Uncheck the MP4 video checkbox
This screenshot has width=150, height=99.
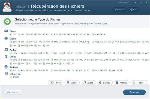click(44, 42)
